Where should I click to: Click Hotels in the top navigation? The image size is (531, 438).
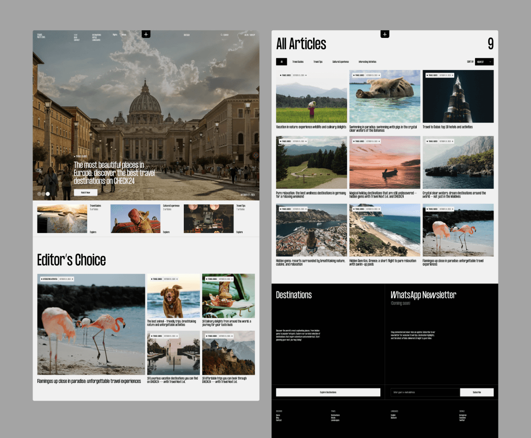(x=124, y=35)
